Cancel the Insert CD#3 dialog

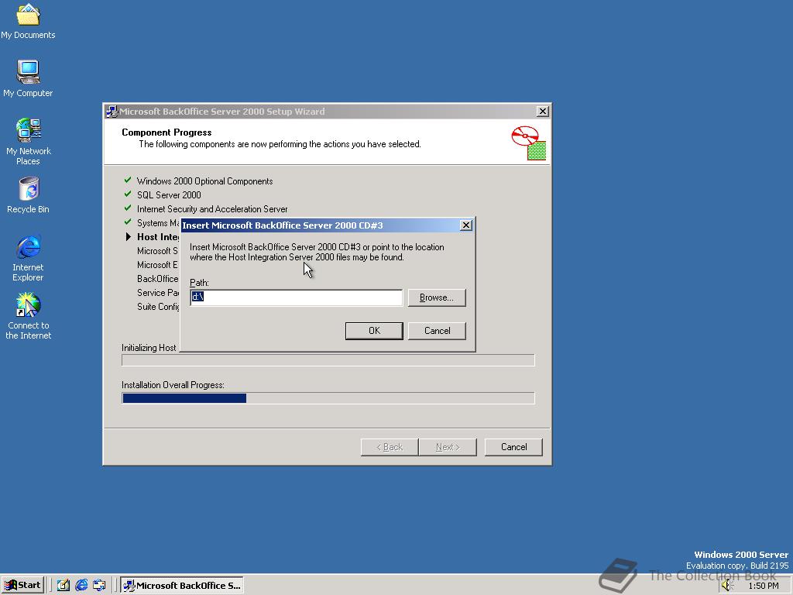(437, 331)
